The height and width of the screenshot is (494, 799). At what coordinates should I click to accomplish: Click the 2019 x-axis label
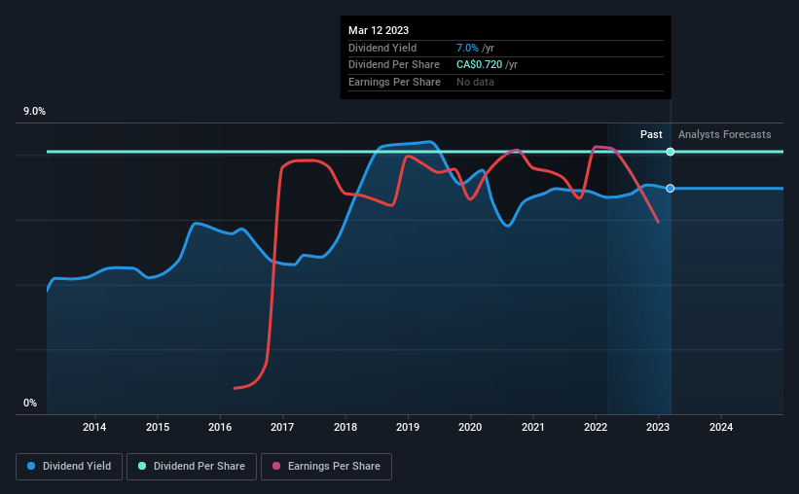[x=408, y=427]
